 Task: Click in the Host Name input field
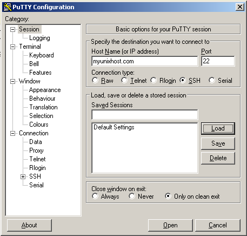[145, 61]
